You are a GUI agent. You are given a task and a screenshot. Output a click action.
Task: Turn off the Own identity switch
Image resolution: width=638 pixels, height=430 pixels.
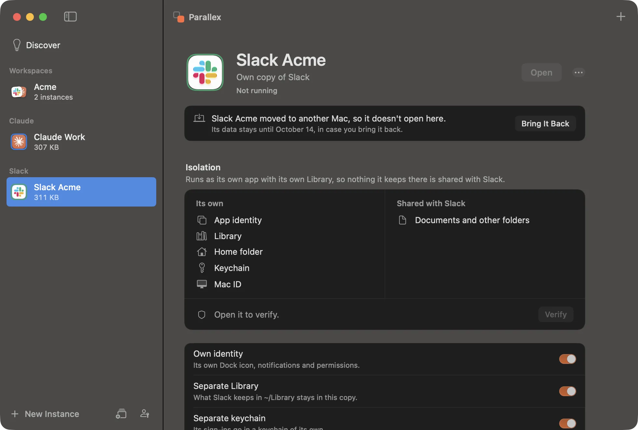(567, 359)
